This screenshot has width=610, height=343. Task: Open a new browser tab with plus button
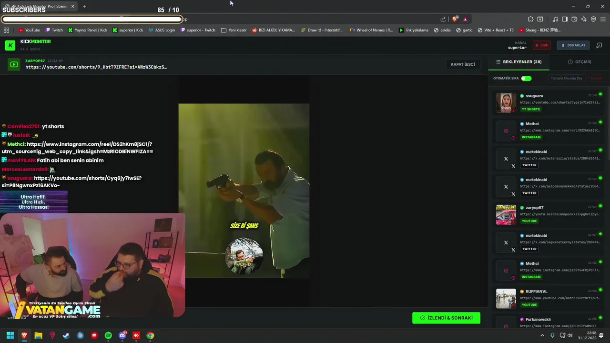point(84,6)
